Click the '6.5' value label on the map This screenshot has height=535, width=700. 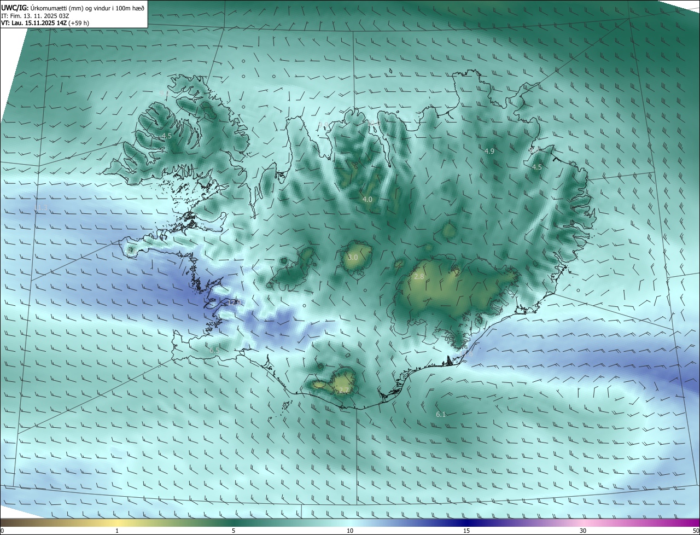pos(214,350)
